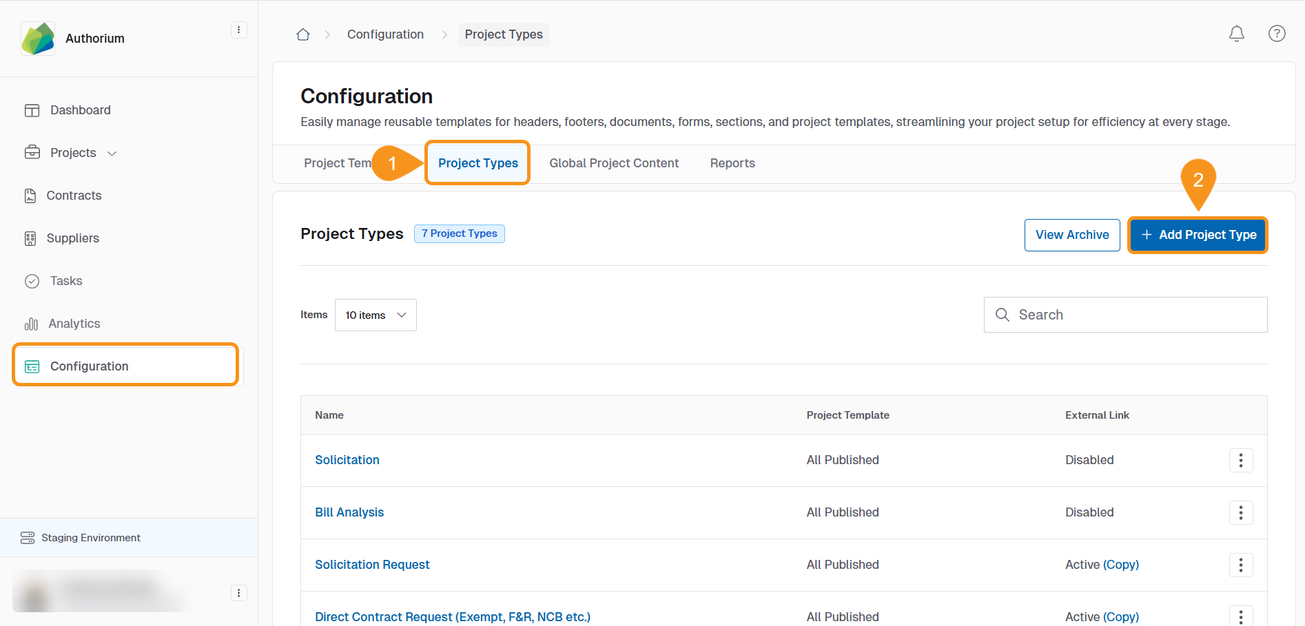Click the home breadcrumb icon

point(302,34)
